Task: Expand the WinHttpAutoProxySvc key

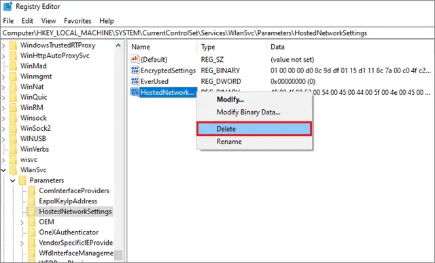Action: point(3,56)
